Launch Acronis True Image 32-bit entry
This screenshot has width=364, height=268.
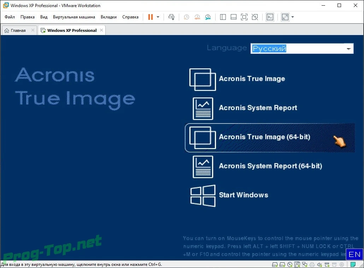click(237, 79)
